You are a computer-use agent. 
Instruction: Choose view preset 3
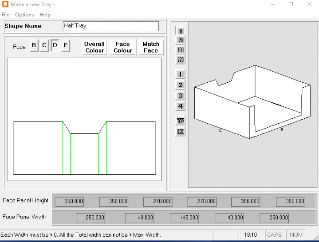point(180,96)
